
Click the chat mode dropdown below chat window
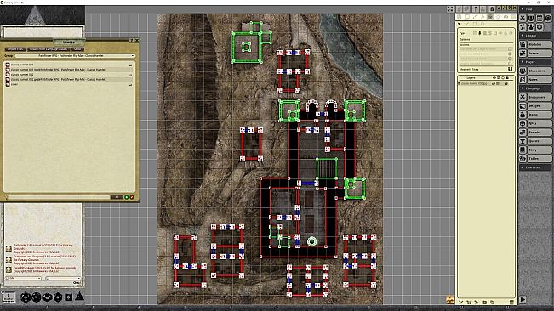(x=23, y=278)
